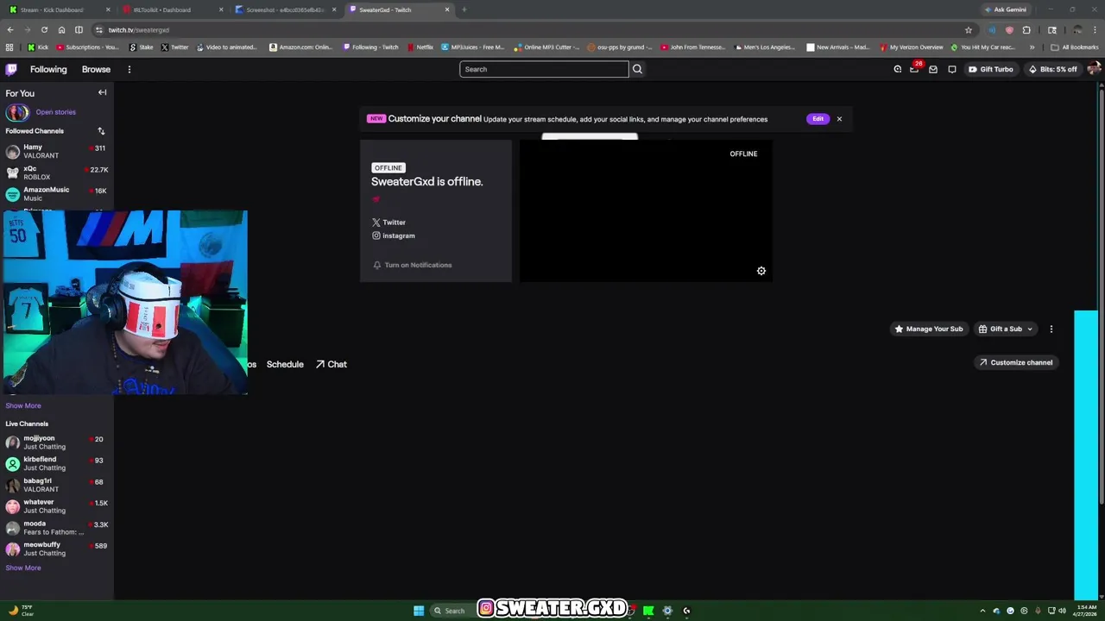Open mooda live channel
This screenshot has width=1105, height=621.
pyautogui.click(x=56, y=528)
